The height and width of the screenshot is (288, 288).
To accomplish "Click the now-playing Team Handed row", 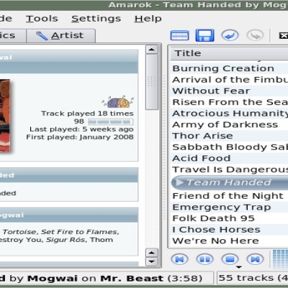I will pyautogui.click(x=229, y=183).
